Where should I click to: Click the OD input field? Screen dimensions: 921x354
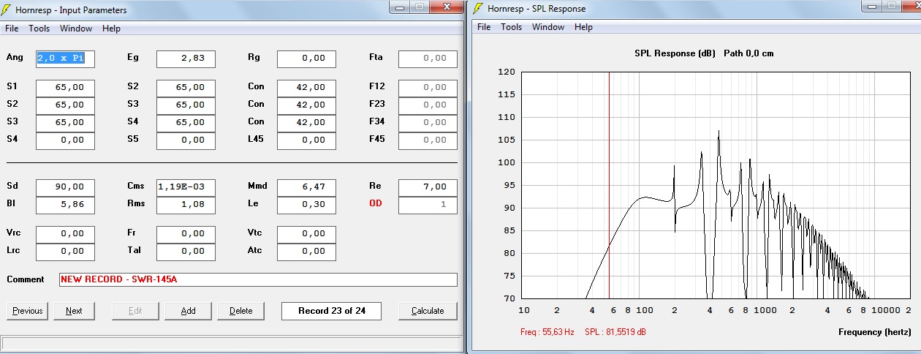(x=428, y=205)
